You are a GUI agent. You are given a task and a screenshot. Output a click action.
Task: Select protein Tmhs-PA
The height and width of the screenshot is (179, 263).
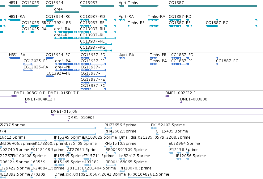click(x=158, y=61)
